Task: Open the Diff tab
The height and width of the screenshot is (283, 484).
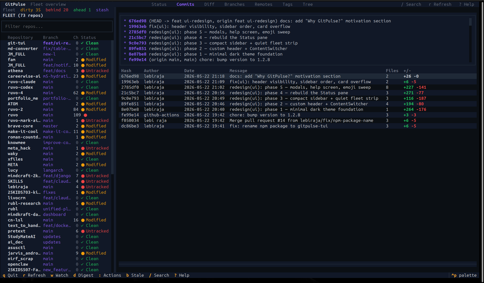Action: 209,4
